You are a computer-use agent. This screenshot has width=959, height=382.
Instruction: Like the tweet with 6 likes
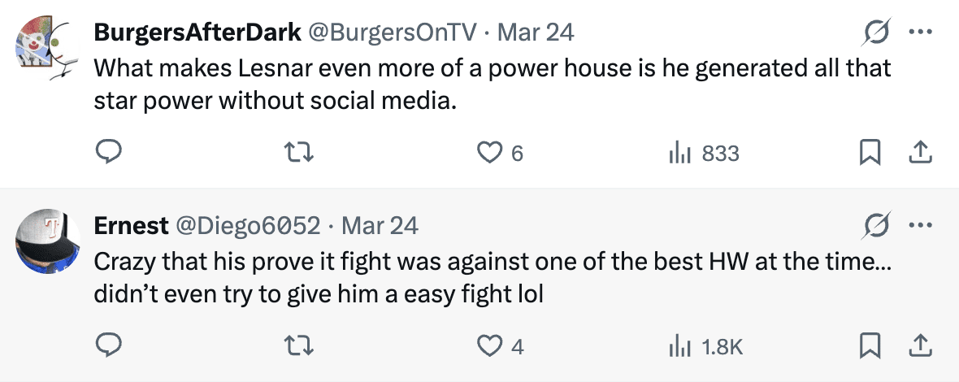(x=489, y=152)
